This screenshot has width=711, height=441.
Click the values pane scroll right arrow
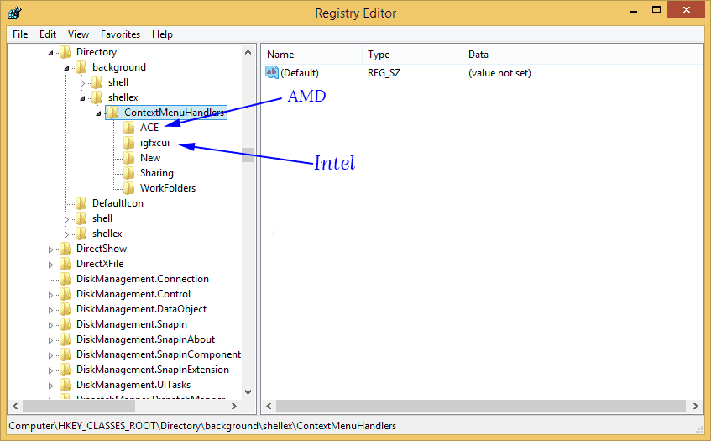tap(696, 406)
